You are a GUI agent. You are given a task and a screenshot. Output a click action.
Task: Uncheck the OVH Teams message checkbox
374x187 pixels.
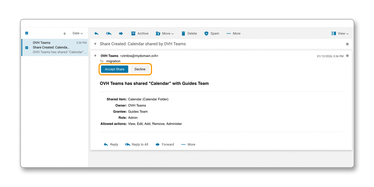(x=26, y=48)
